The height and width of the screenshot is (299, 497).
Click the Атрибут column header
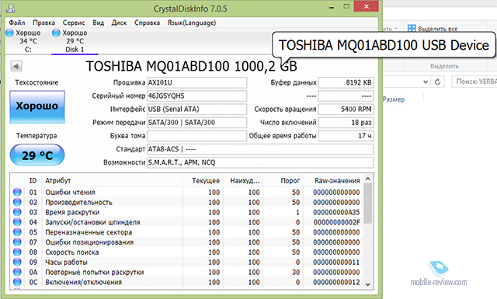point(112,181)
